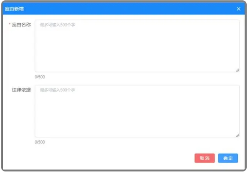
Task: Click the 最多可输入500个字 placeholder in 案由名称
Action: click(x=57, y=25)
